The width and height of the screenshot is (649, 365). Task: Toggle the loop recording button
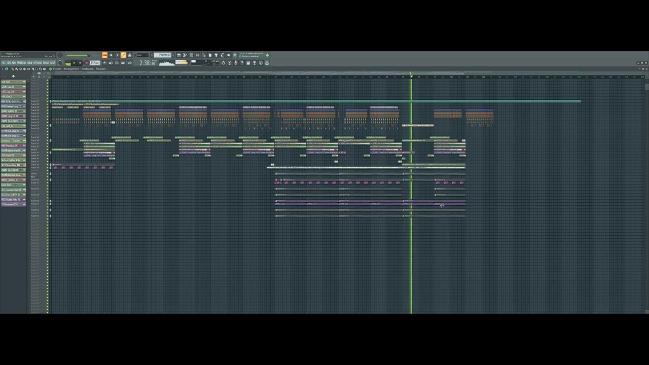point(129,63)
